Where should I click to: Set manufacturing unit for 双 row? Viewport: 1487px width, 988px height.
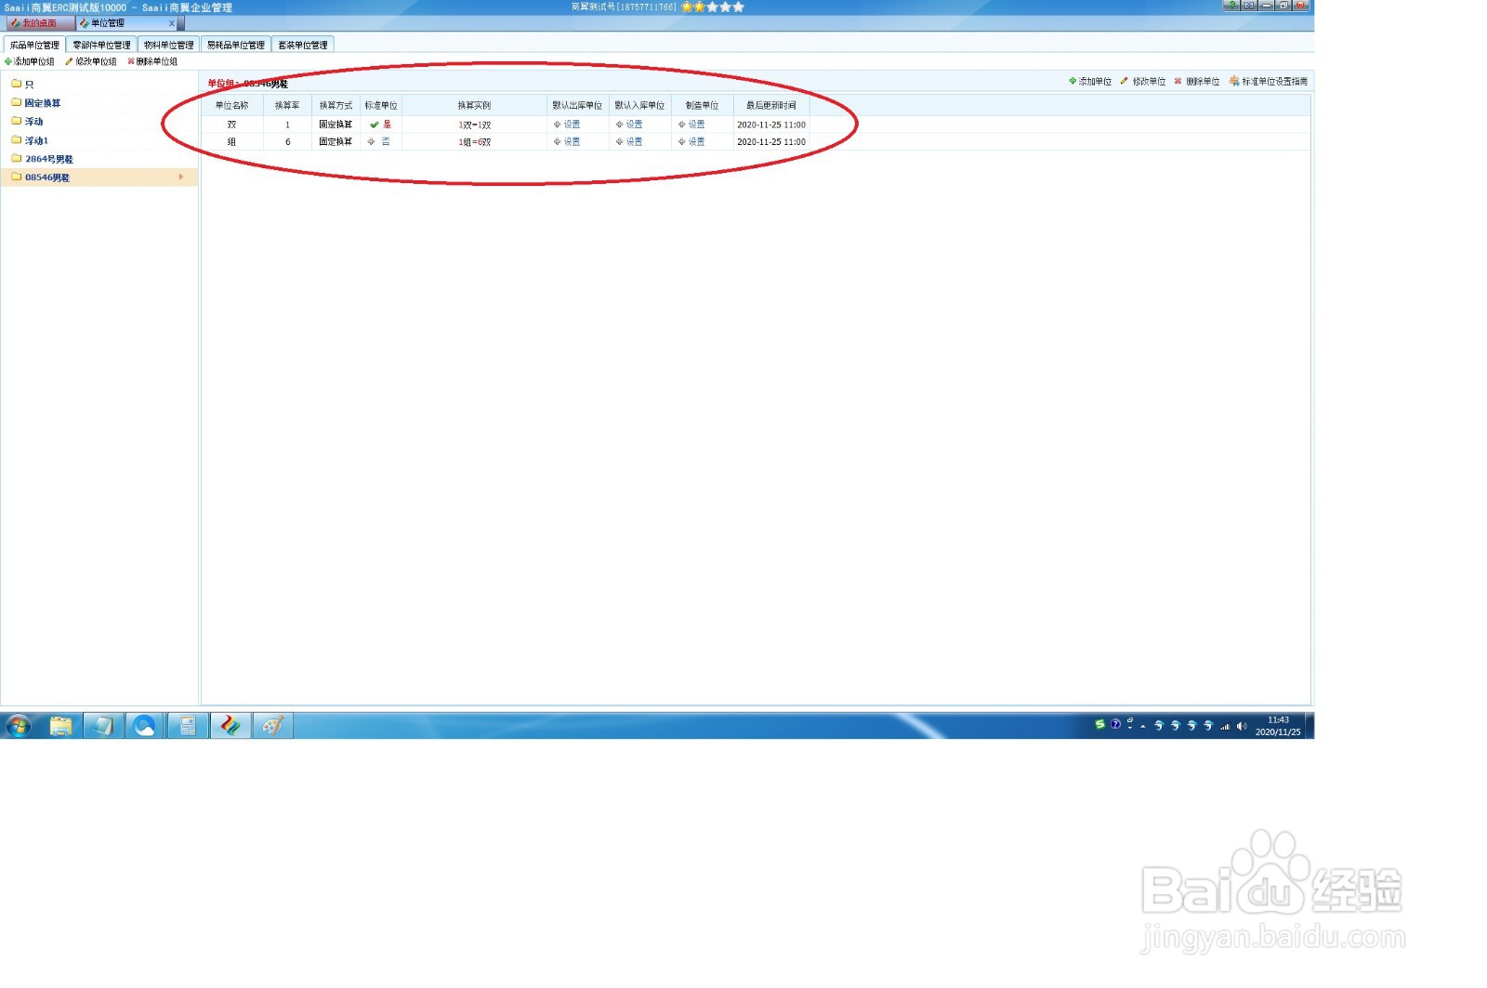(691, 125)
